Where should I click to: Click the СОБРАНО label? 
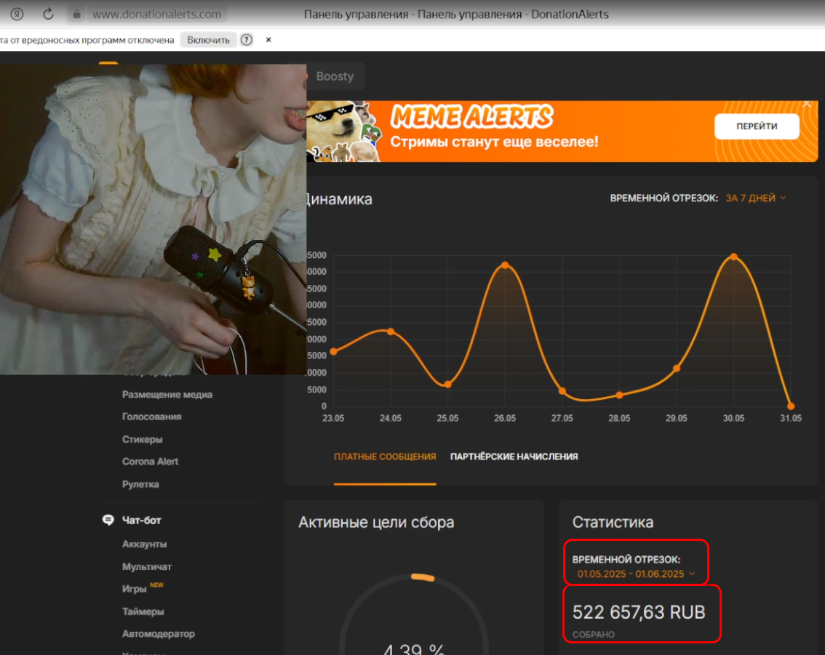594,635
